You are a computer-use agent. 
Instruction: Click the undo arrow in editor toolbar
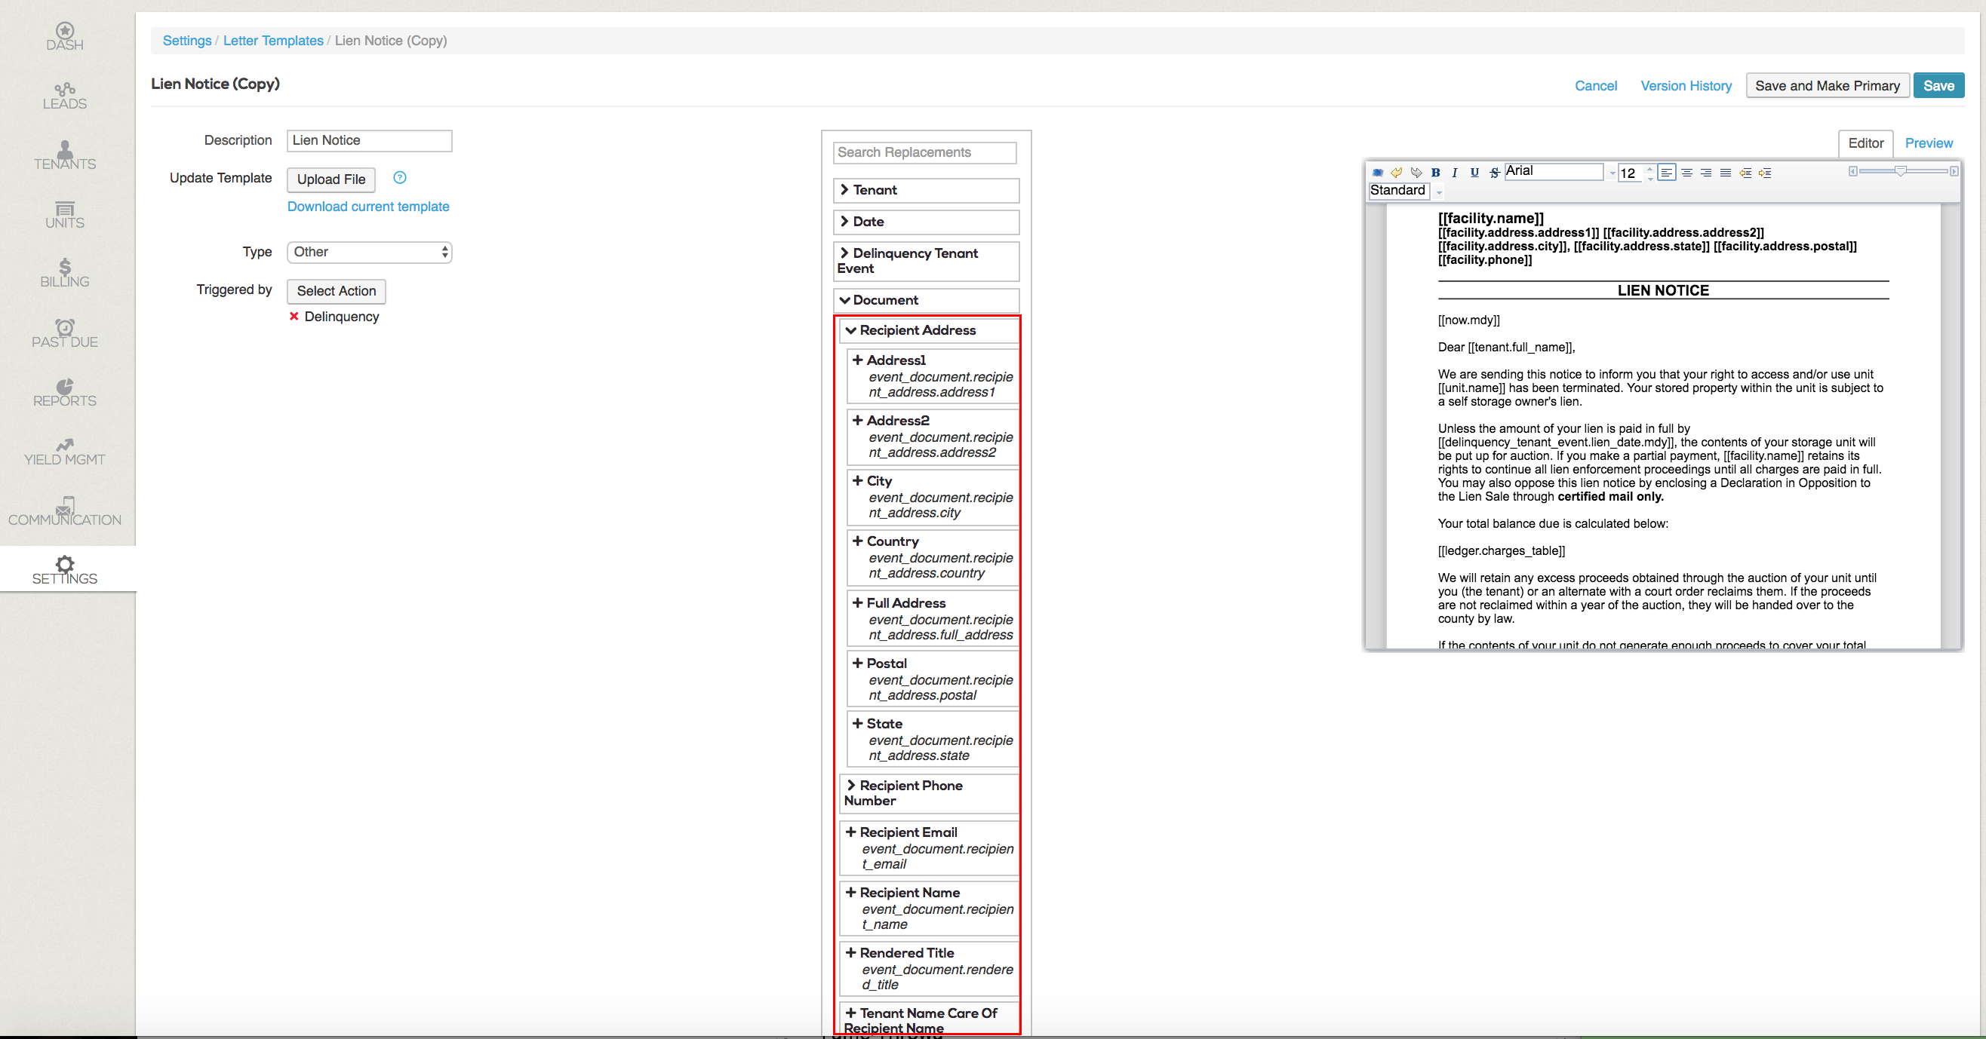(1396, 173)
